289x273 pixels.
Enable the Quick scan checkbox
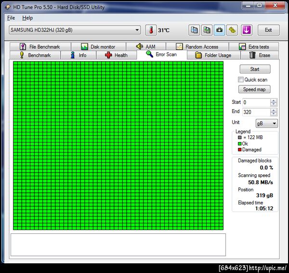tap(240, 80)
